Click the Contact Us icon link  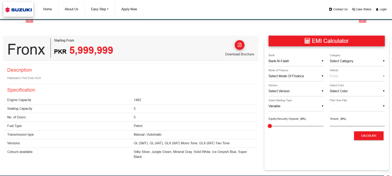pyautogui.click(x=338, y=9)
